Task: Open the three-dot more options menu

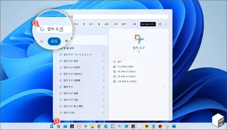Action: (x=166, y=24)
